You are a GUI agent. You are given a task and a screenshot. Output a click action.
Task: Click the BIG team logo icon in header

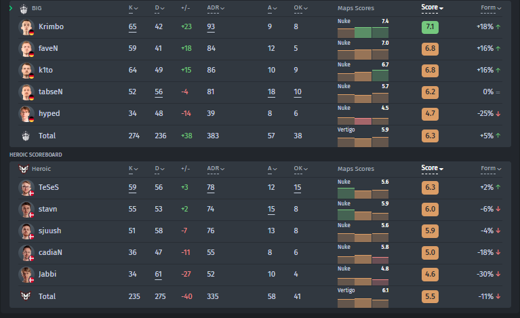(24, 9)
